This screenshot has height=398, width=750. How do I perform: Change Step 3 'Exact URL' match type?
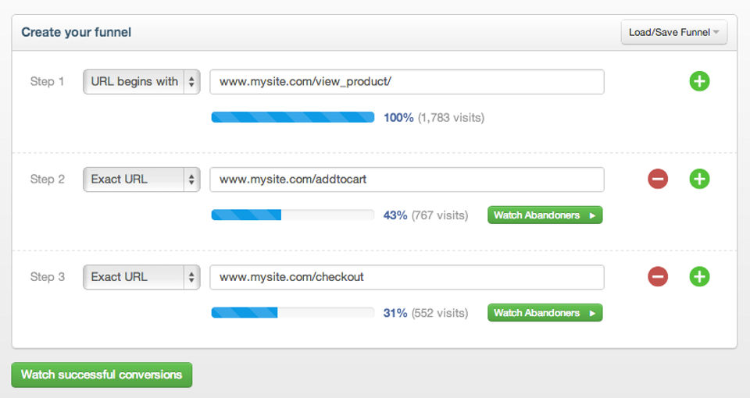pyautogui.click(x=141, y=276)
